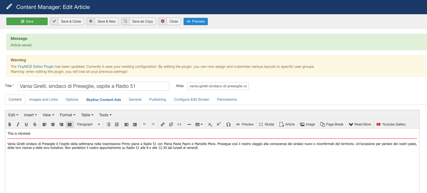The height and width of the screenshot is (193, 427).
Task: Click Save & New button
Action: click(103, 21)
